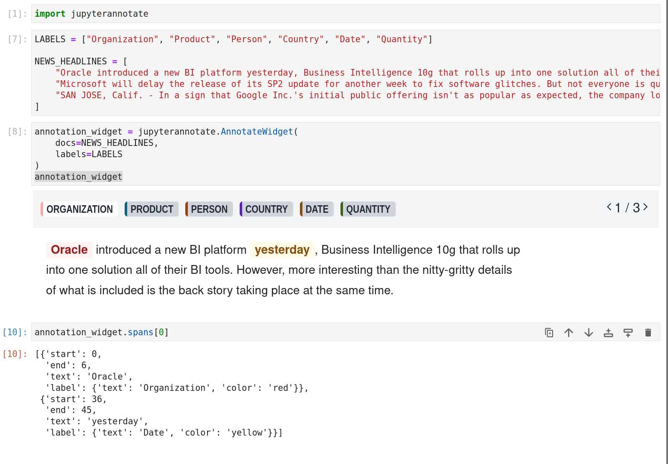Insert a cell above the current one

[608, 333]
